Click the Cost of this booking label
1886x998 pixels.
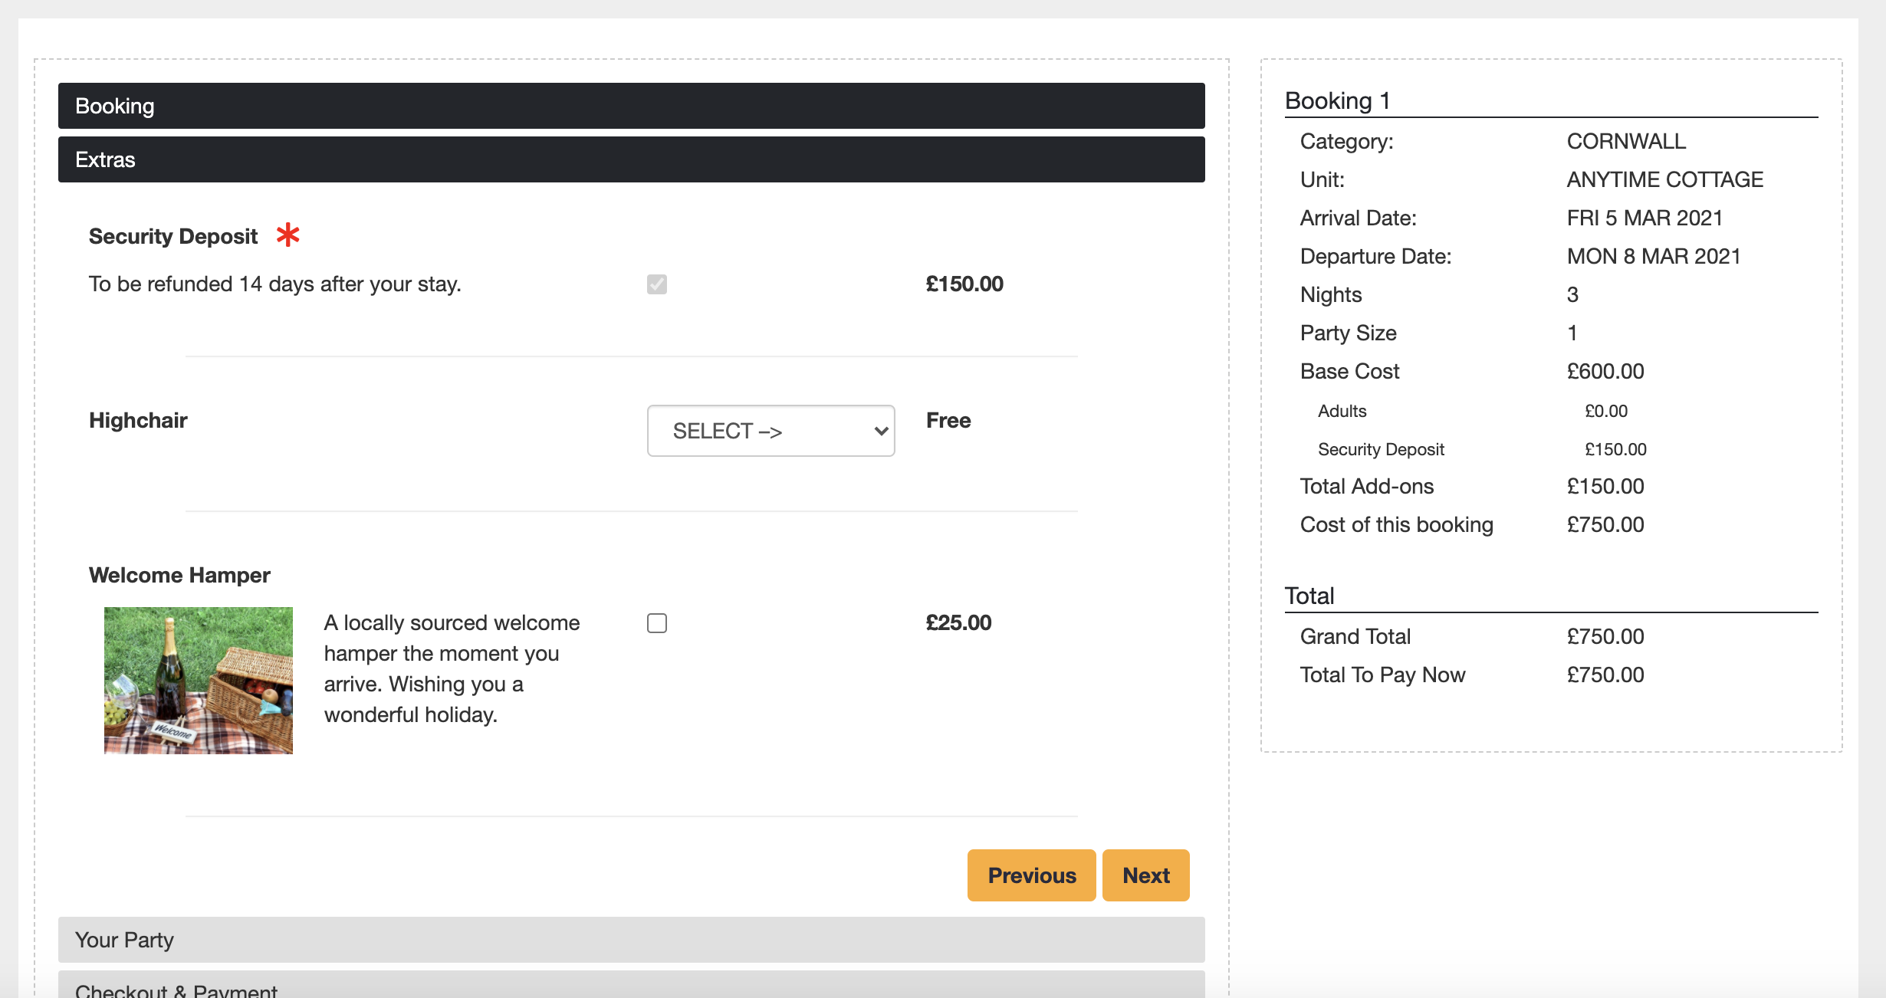(x=1397, y=525)
